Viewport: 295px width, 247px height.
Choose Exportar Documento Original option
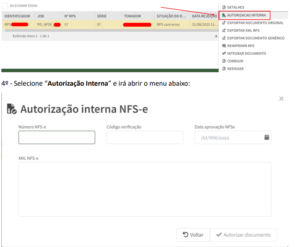(x=255, y=23)
